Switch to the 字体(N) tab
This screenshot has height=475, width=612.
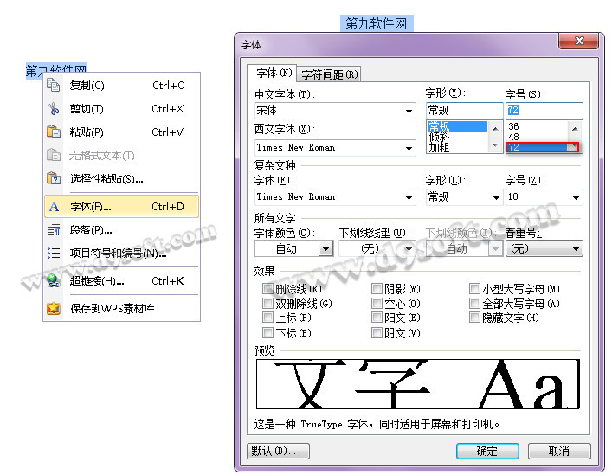click(x=273, y=73)
